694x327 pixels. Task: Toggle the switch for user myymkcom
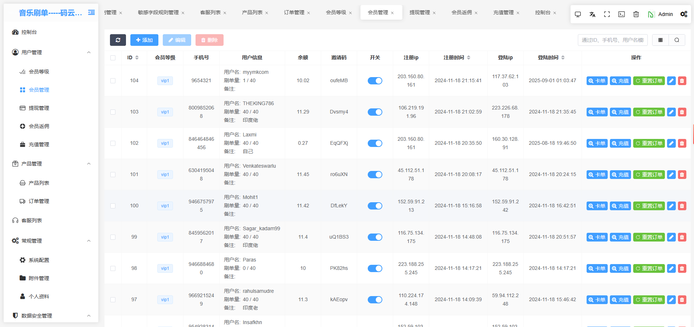click(375, 81)
